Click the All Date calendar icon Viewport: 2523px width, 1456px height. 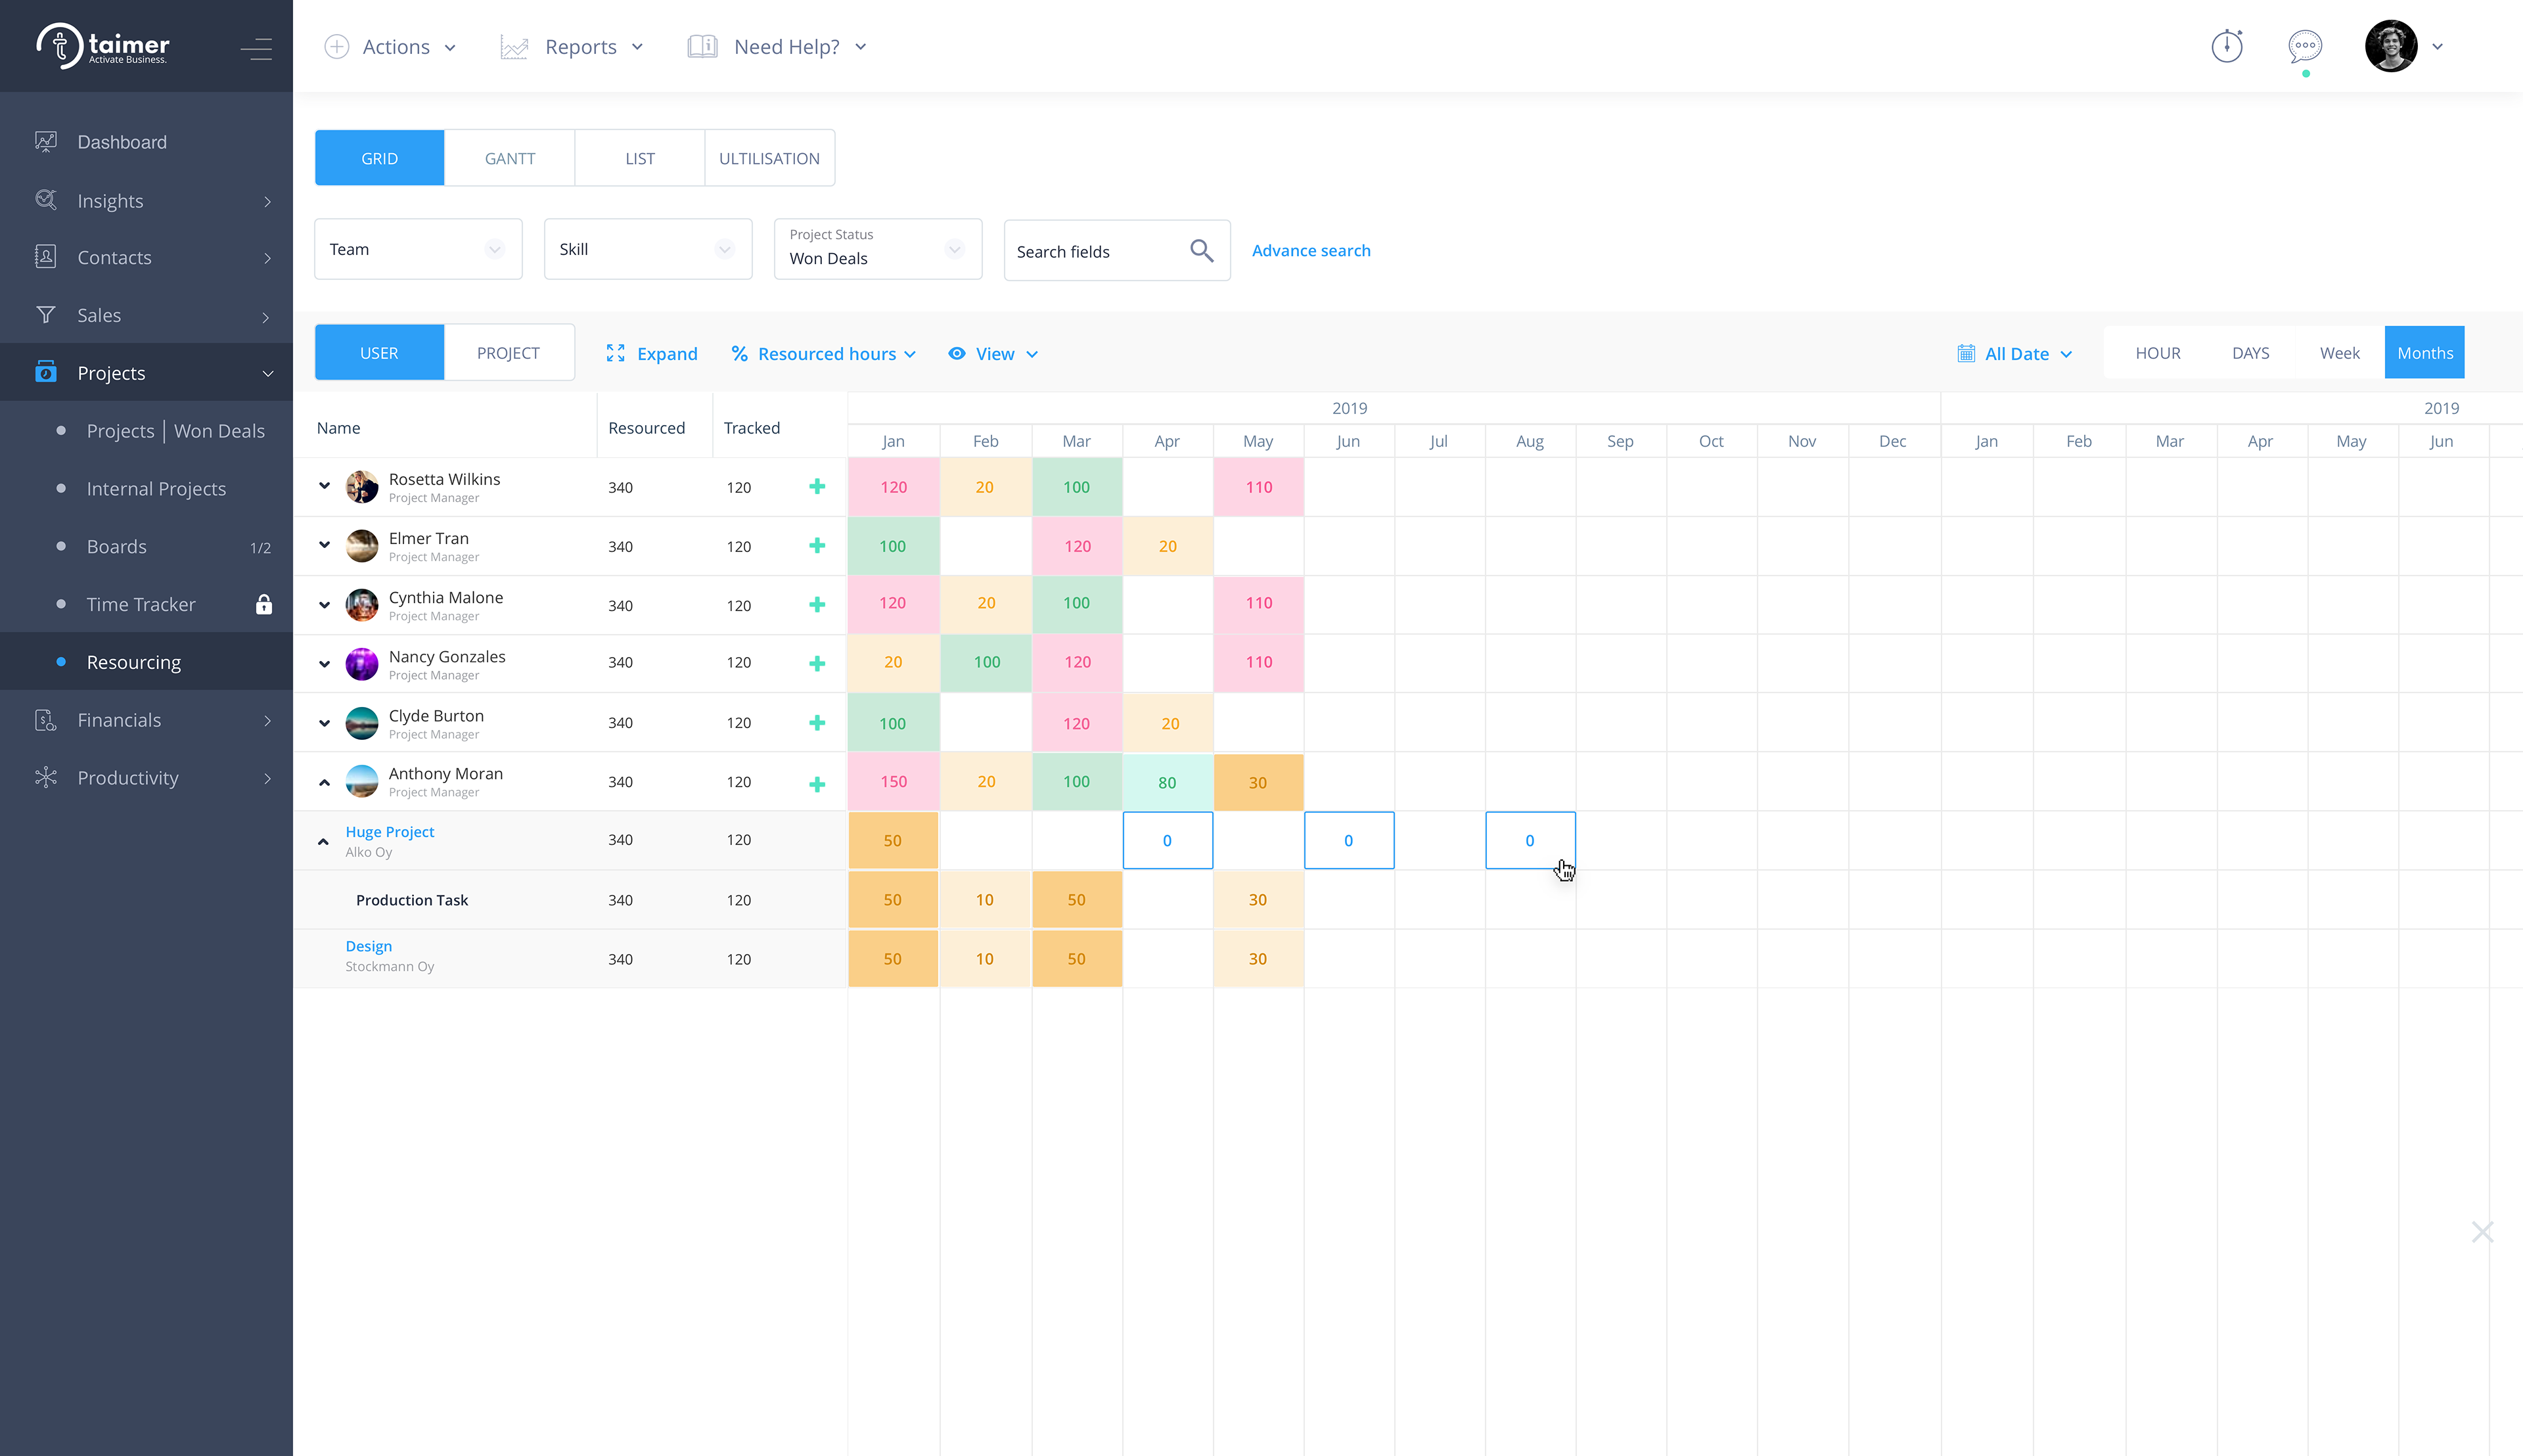1966,353
